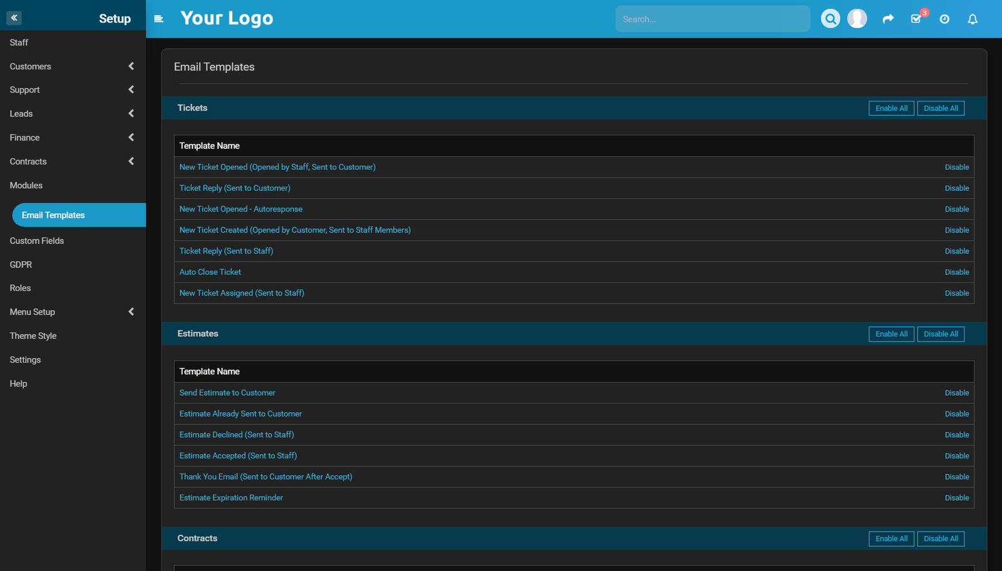Disable the Estimate Expiration Reminder template
Image resolution: width=1002 pixels, height=571 pixels.
click(x=956, y=497)
